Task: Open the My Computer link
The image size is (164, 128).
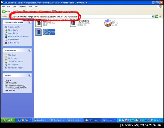Action: (x=13, y=65)
